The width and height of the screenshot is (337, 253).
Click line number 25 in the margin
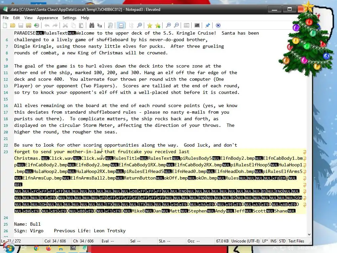6,224
